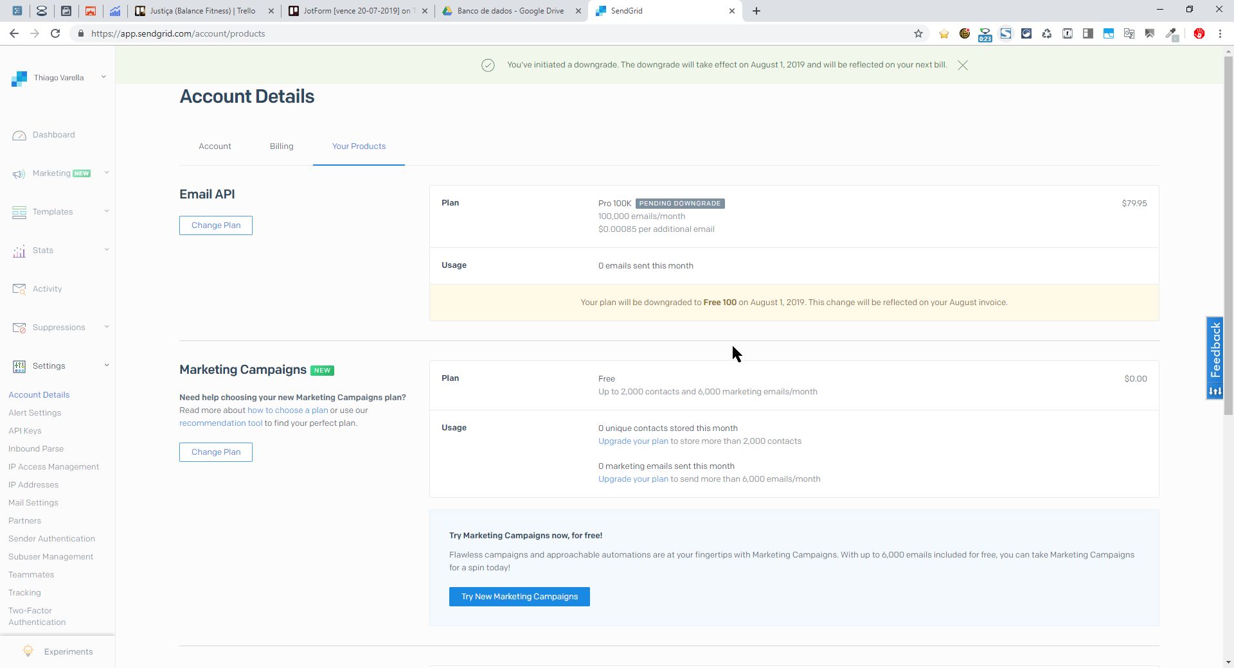Open Teammates settings
1234x668 pixels.
pyautogui.click(x=31, y=575)
